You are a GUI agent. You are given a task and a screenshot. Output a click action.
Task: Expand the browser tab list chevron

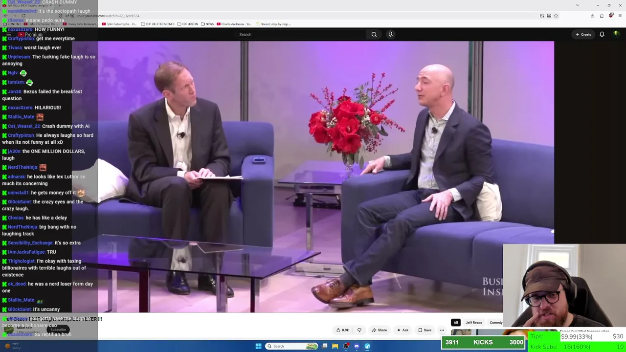click(x=578, y=5)
